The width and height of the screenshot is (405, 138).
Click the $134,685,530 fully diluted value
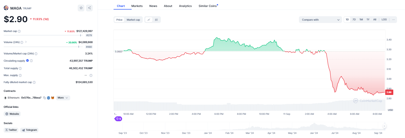[x=84, y=82]
